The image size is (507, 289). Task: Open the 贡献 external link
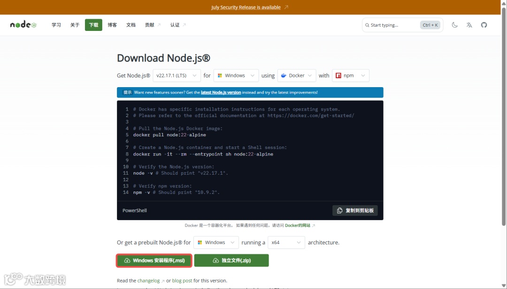tap(153, 25)
